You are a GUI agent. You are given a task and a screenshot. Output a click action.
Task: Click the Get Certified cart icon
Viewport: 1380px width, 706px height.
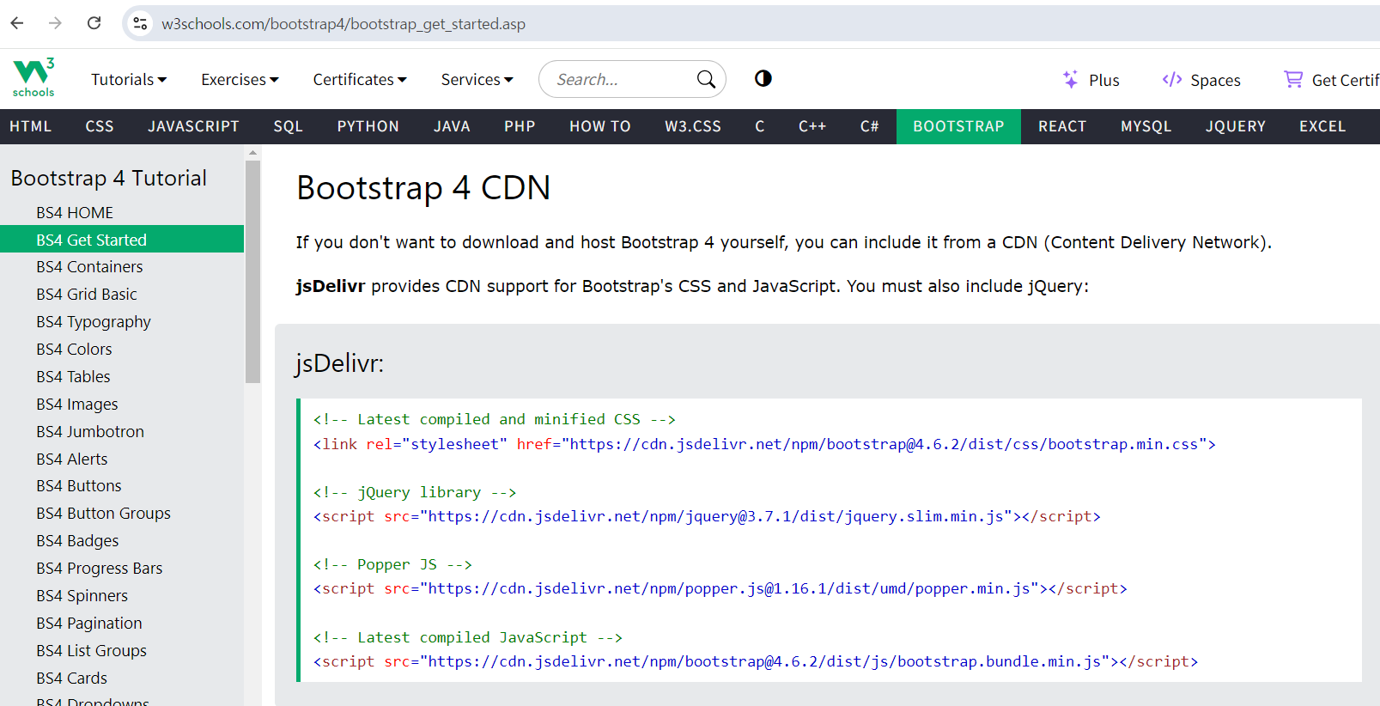point(1293,79)
